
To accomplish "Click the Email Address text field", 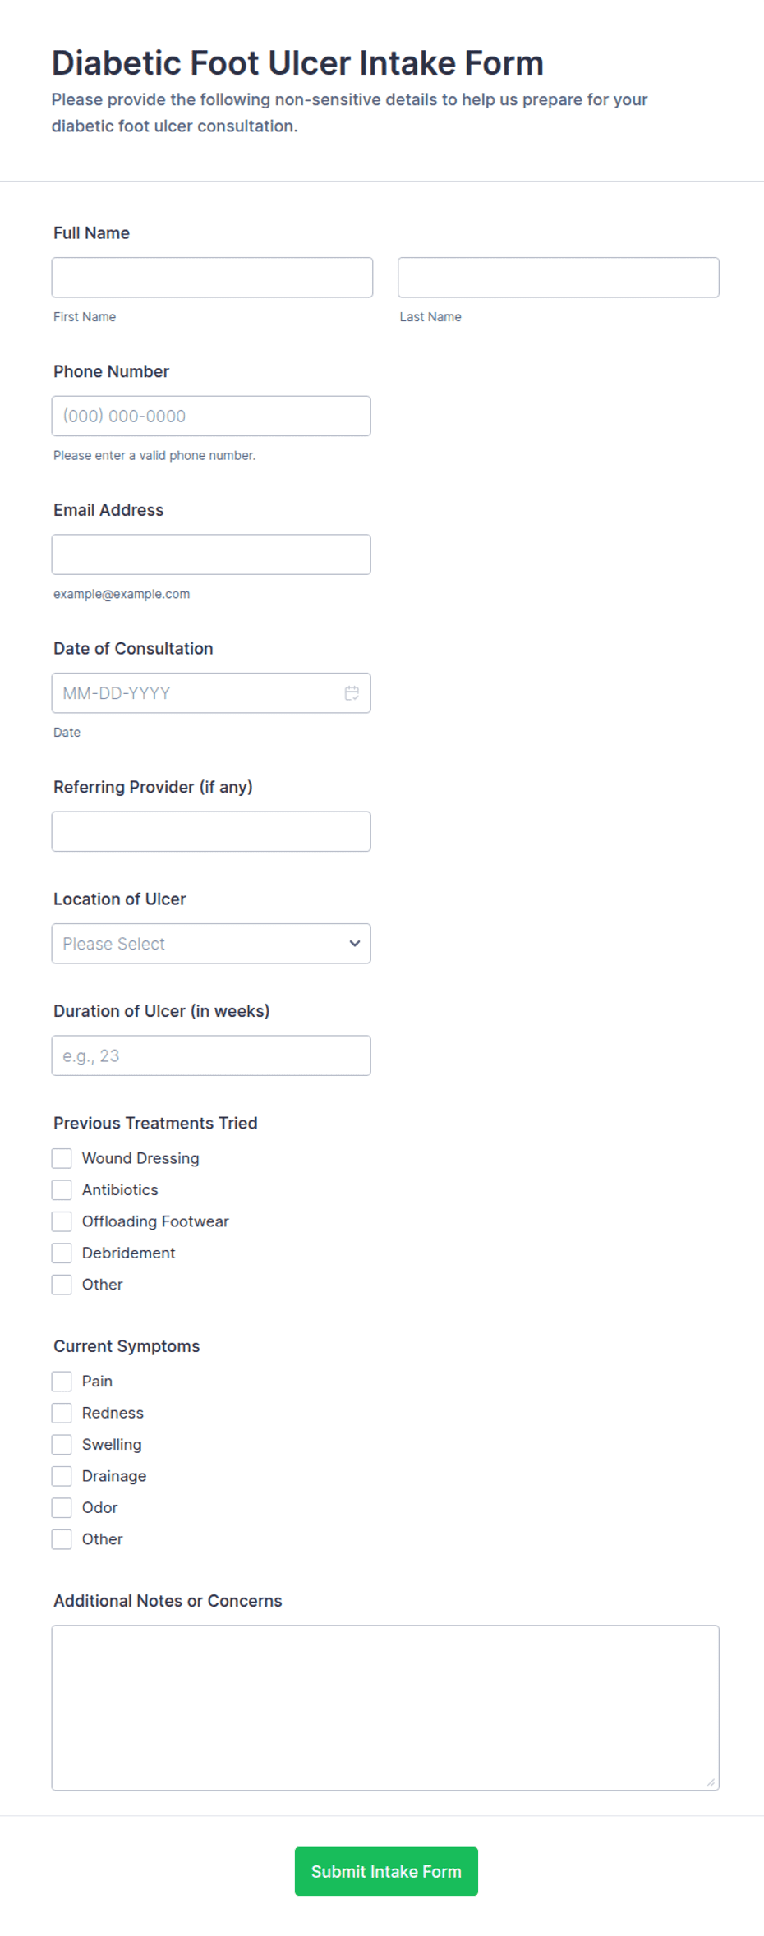I will (x=211, y=554).
